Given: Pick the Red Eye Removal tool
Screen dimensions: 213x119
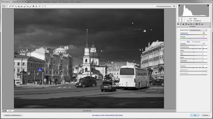Looking at the screenshot, I should click(28, 6).
